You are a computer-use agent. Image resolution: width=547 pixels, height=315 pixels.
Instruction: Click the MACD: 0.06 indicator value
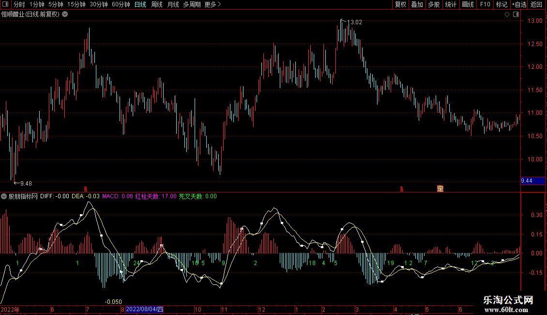coord(117,196)
